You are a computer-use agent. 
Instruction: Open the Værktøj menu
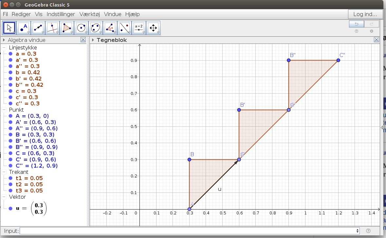click(90, 14)
